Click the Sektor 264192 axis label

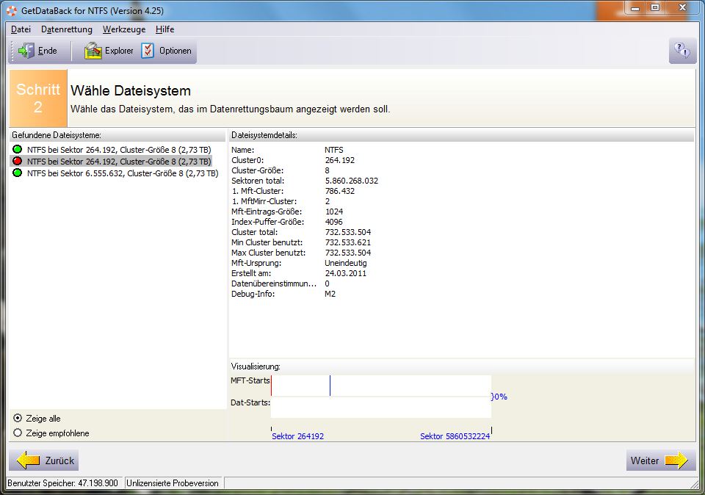point(297,436)
